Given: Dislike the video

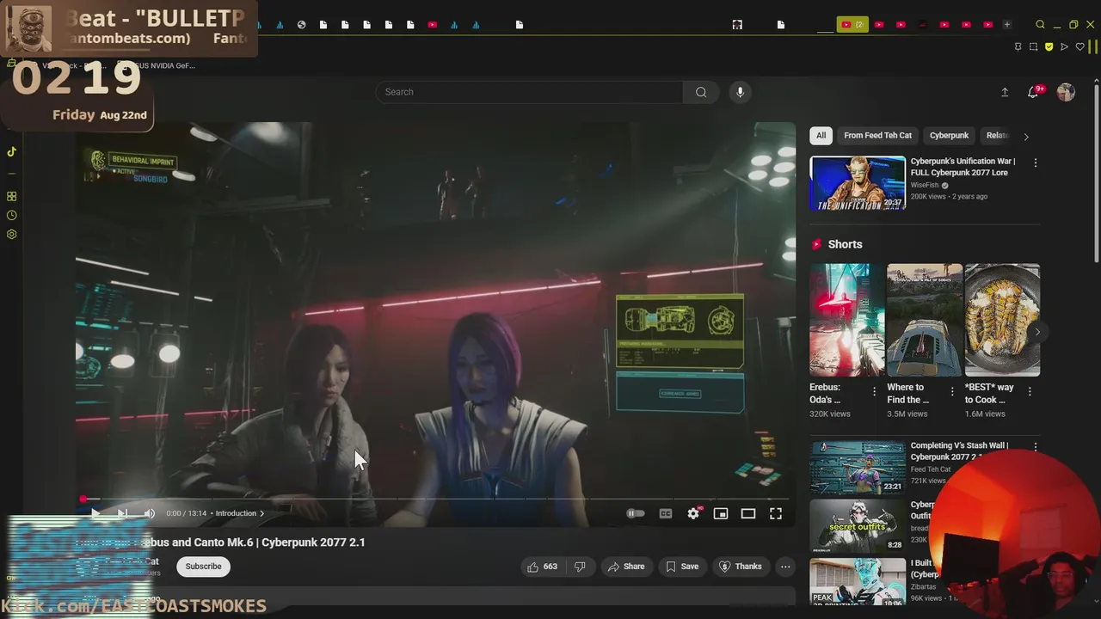Looking at the screenshot, I should coord(580,567).
